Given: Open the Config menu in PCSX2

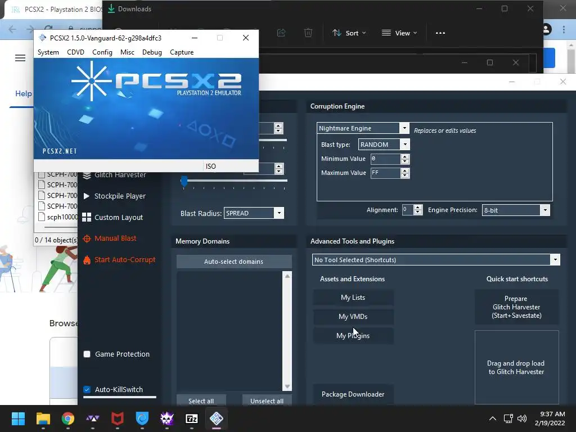Looking at the screenshot, I should pyautogui.click(x=102, y=52).
